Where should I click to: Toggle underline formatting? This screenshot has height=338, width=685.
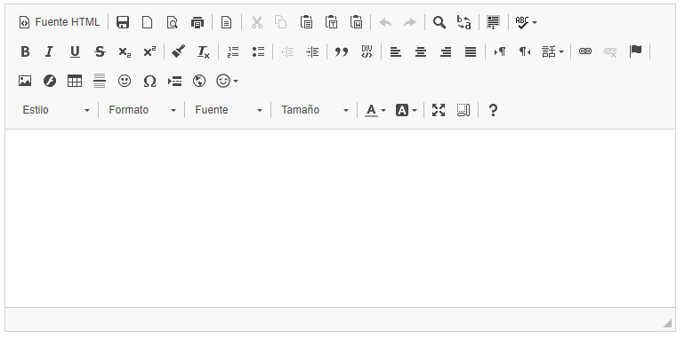pos(75,51)
